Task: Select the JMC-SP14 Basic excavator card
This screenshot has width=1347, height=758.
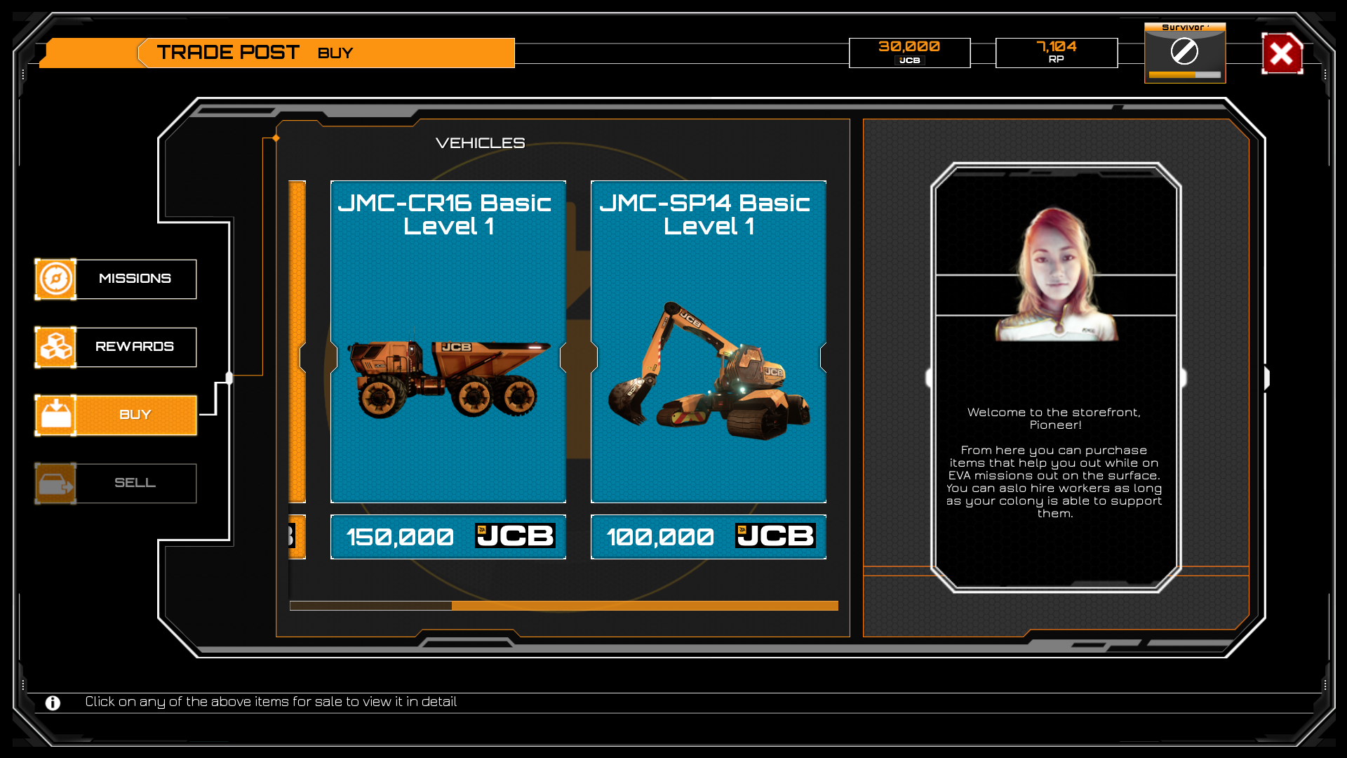Action: [x=709, y=342]
